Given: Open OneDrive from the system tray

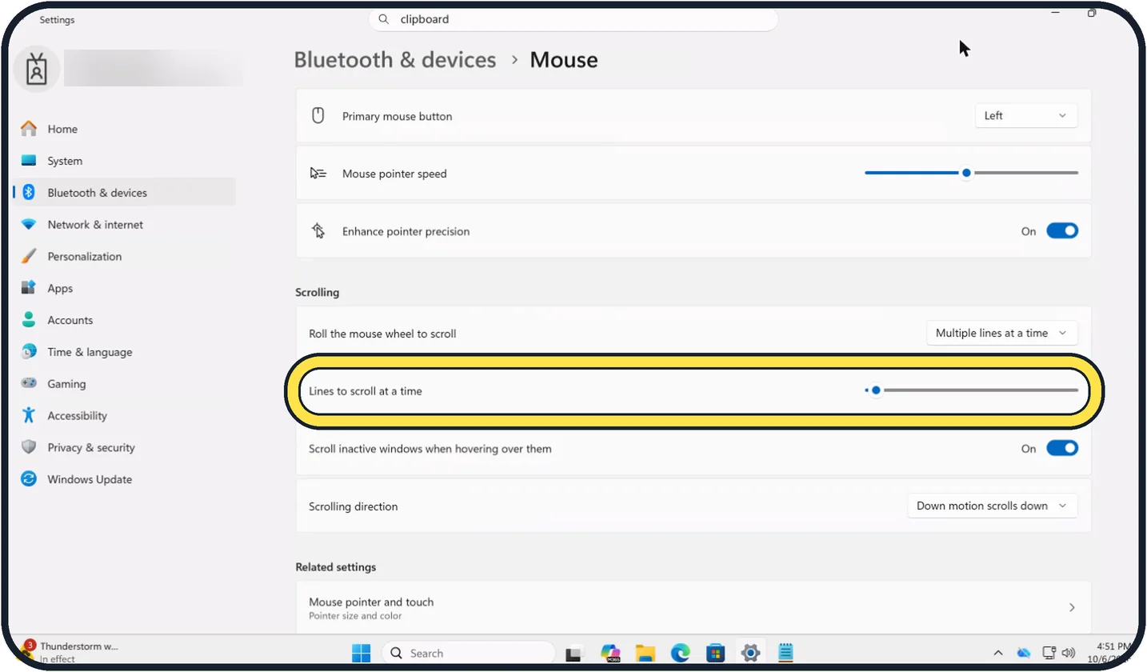Looking at the screenshot, I should [x=1024, y=653].
